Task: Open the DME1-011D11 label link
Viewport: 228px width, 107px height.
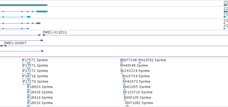Action: point(55,32)
